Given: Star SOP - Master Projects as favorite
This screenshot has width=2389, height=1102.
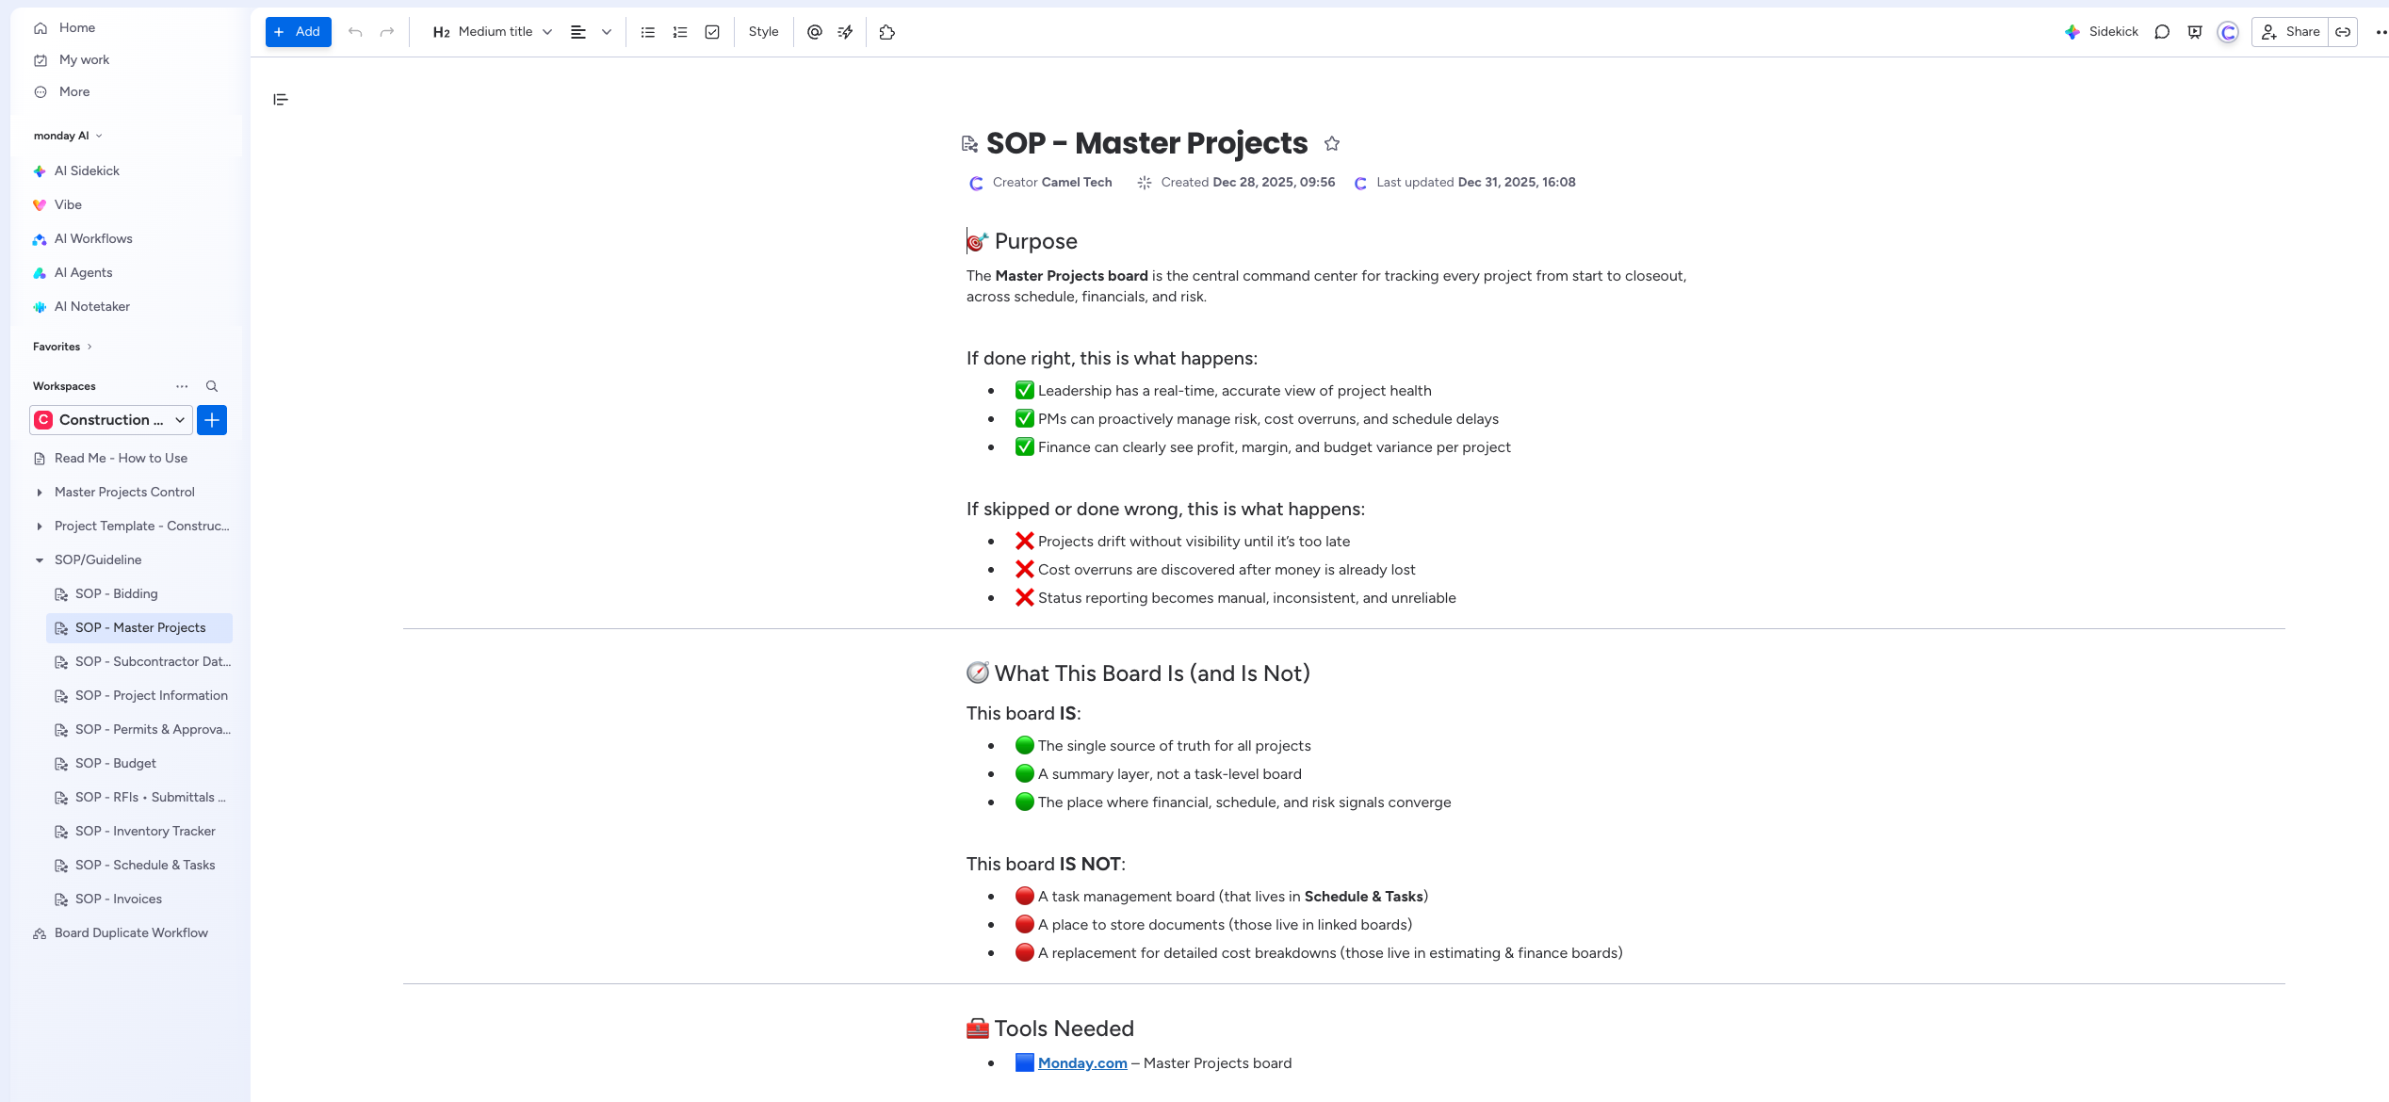Looking at the screenshot, I should [1331, 143].
